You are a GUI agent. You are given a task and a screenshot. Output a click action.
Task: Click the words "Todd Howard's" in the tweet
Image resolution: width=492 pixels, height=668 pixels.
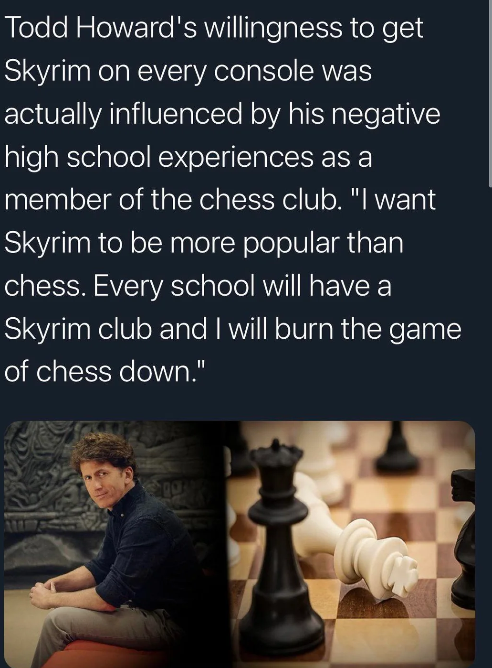tap(100, 28)
